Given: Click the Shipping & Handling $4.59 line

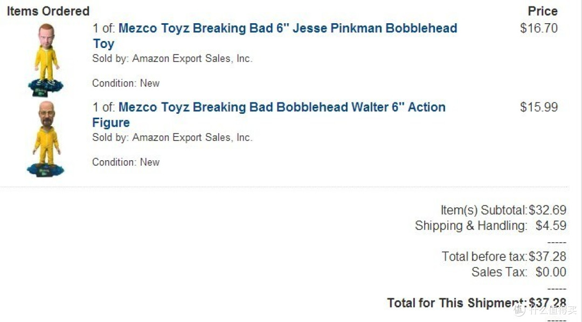Looking at the screenshot, I should pos(491,226).
